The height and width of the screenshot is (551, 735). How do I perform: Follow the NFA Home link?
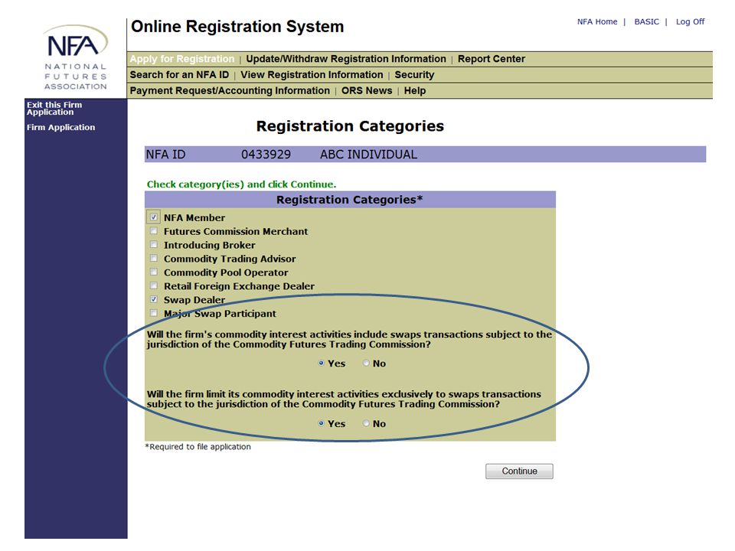pos(597,21)
